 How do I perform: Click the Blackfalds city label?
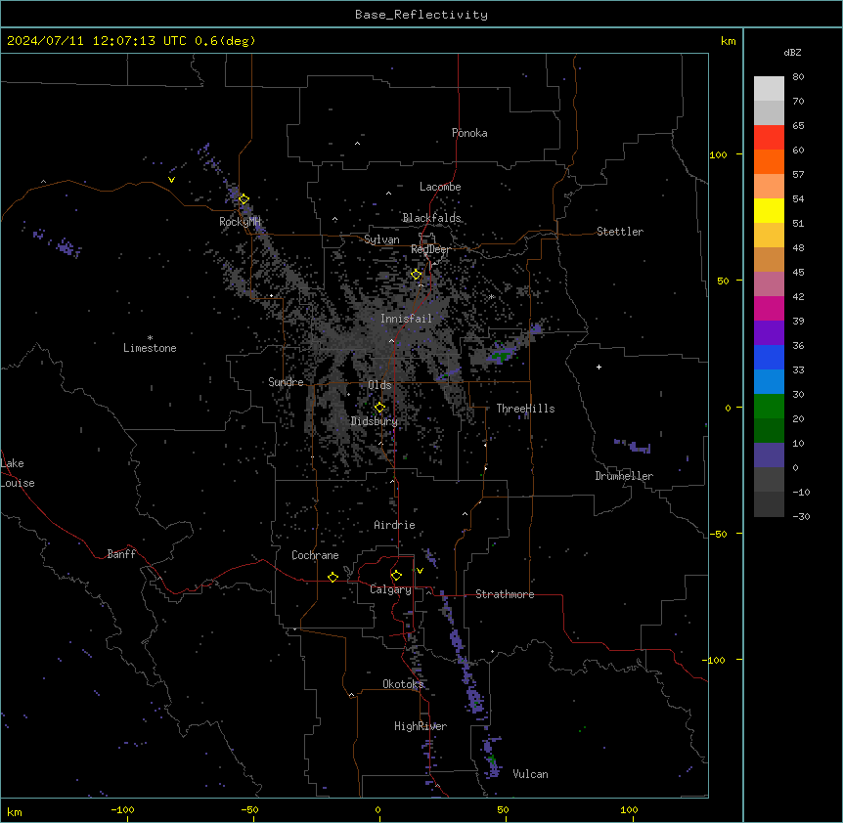coord(431,218)
